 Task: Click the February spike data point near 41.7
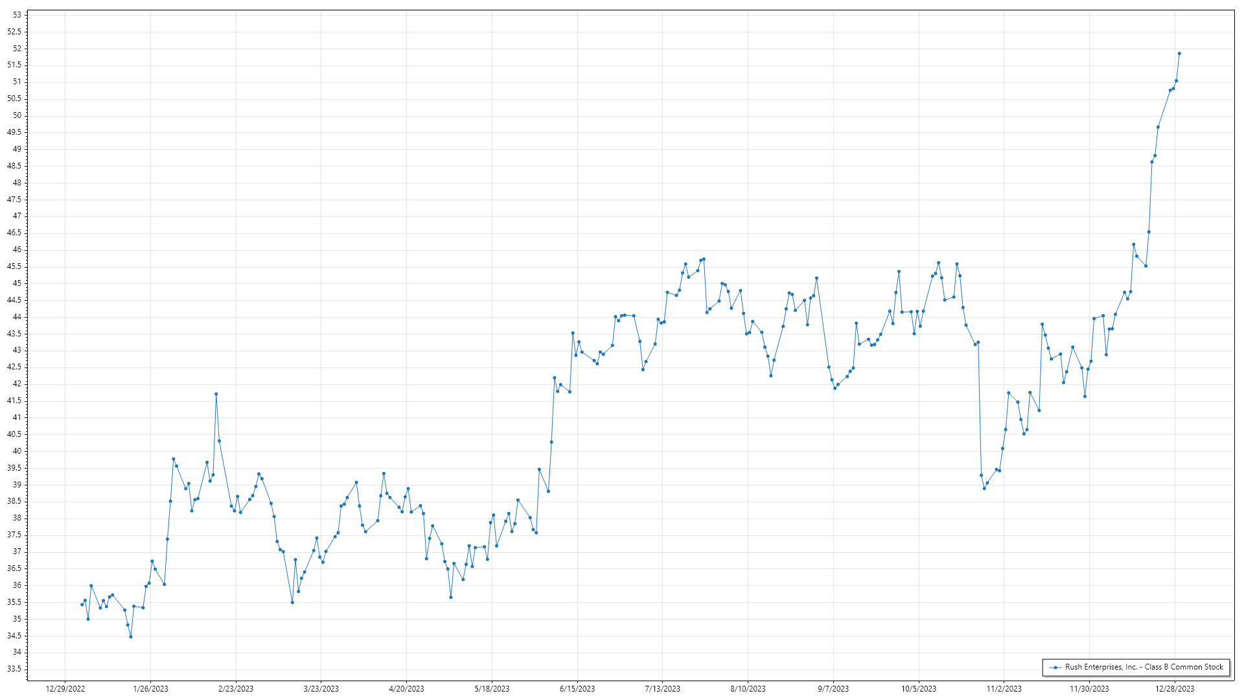coord(216,394)
